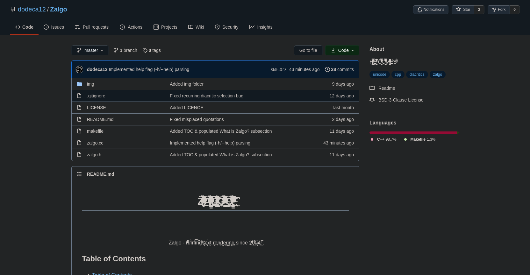Click the dodeca12 avatar in commit header

[x=79, y=69]
